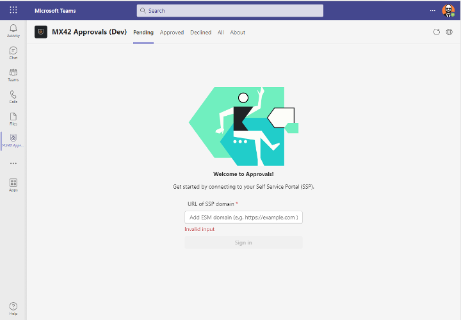Viewport: 461px width, 320px height.
Task: Go to Teams in the sidebar
Action: pos(13,75)
